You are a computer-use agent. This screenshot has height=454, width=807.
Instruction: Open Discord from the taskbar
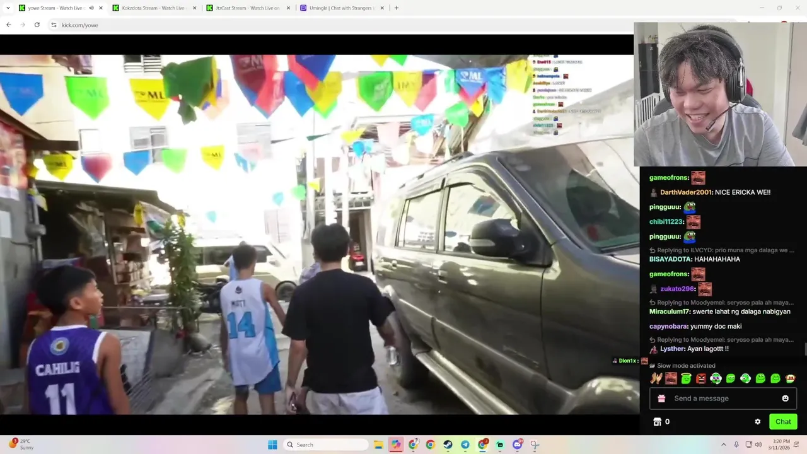517,445
